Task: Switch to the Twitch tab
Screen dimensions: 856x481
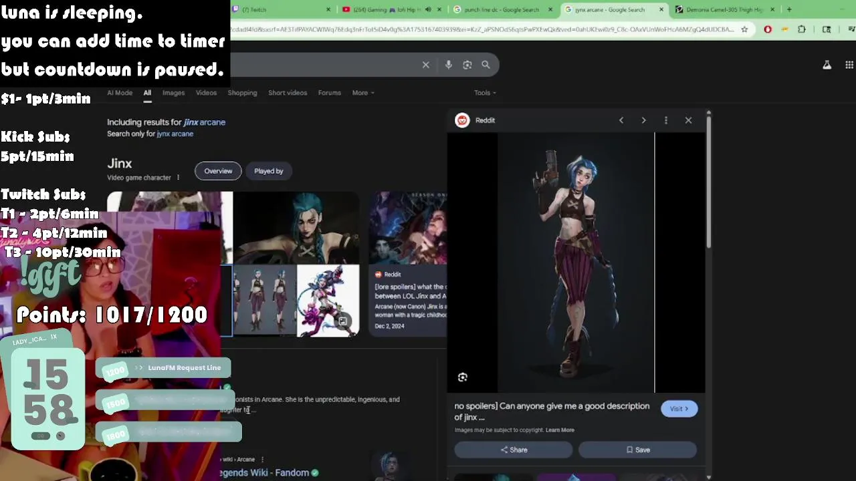Action: (281, 9)
